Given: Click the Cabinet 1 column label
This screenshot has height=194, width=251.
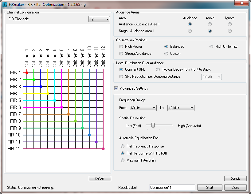Looking at the screenshot, I should tap(26, 58).
